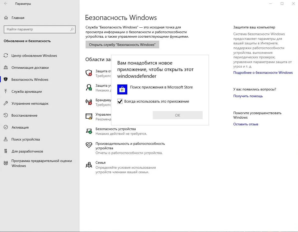Go to 'Активация' section
298x232 pixels.
(x=20, y=127)
